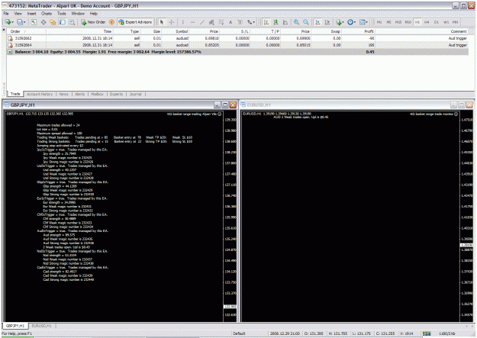Toggle chart shift
This screenshot has height=338, width=477.
[x=327, y=22]
